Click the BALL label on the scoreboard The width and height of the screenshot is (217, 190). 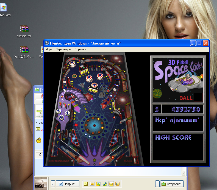[x=186, y=98]
